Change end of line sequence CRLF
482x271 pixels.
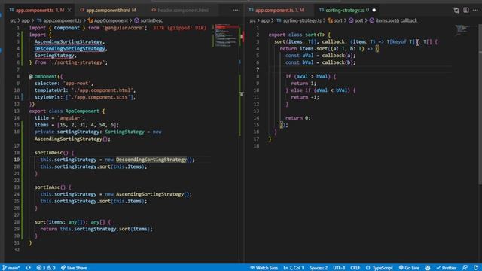(x=355, y=268)
